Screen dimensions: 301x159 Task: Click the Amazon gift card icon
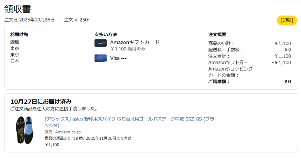(100, 43)
